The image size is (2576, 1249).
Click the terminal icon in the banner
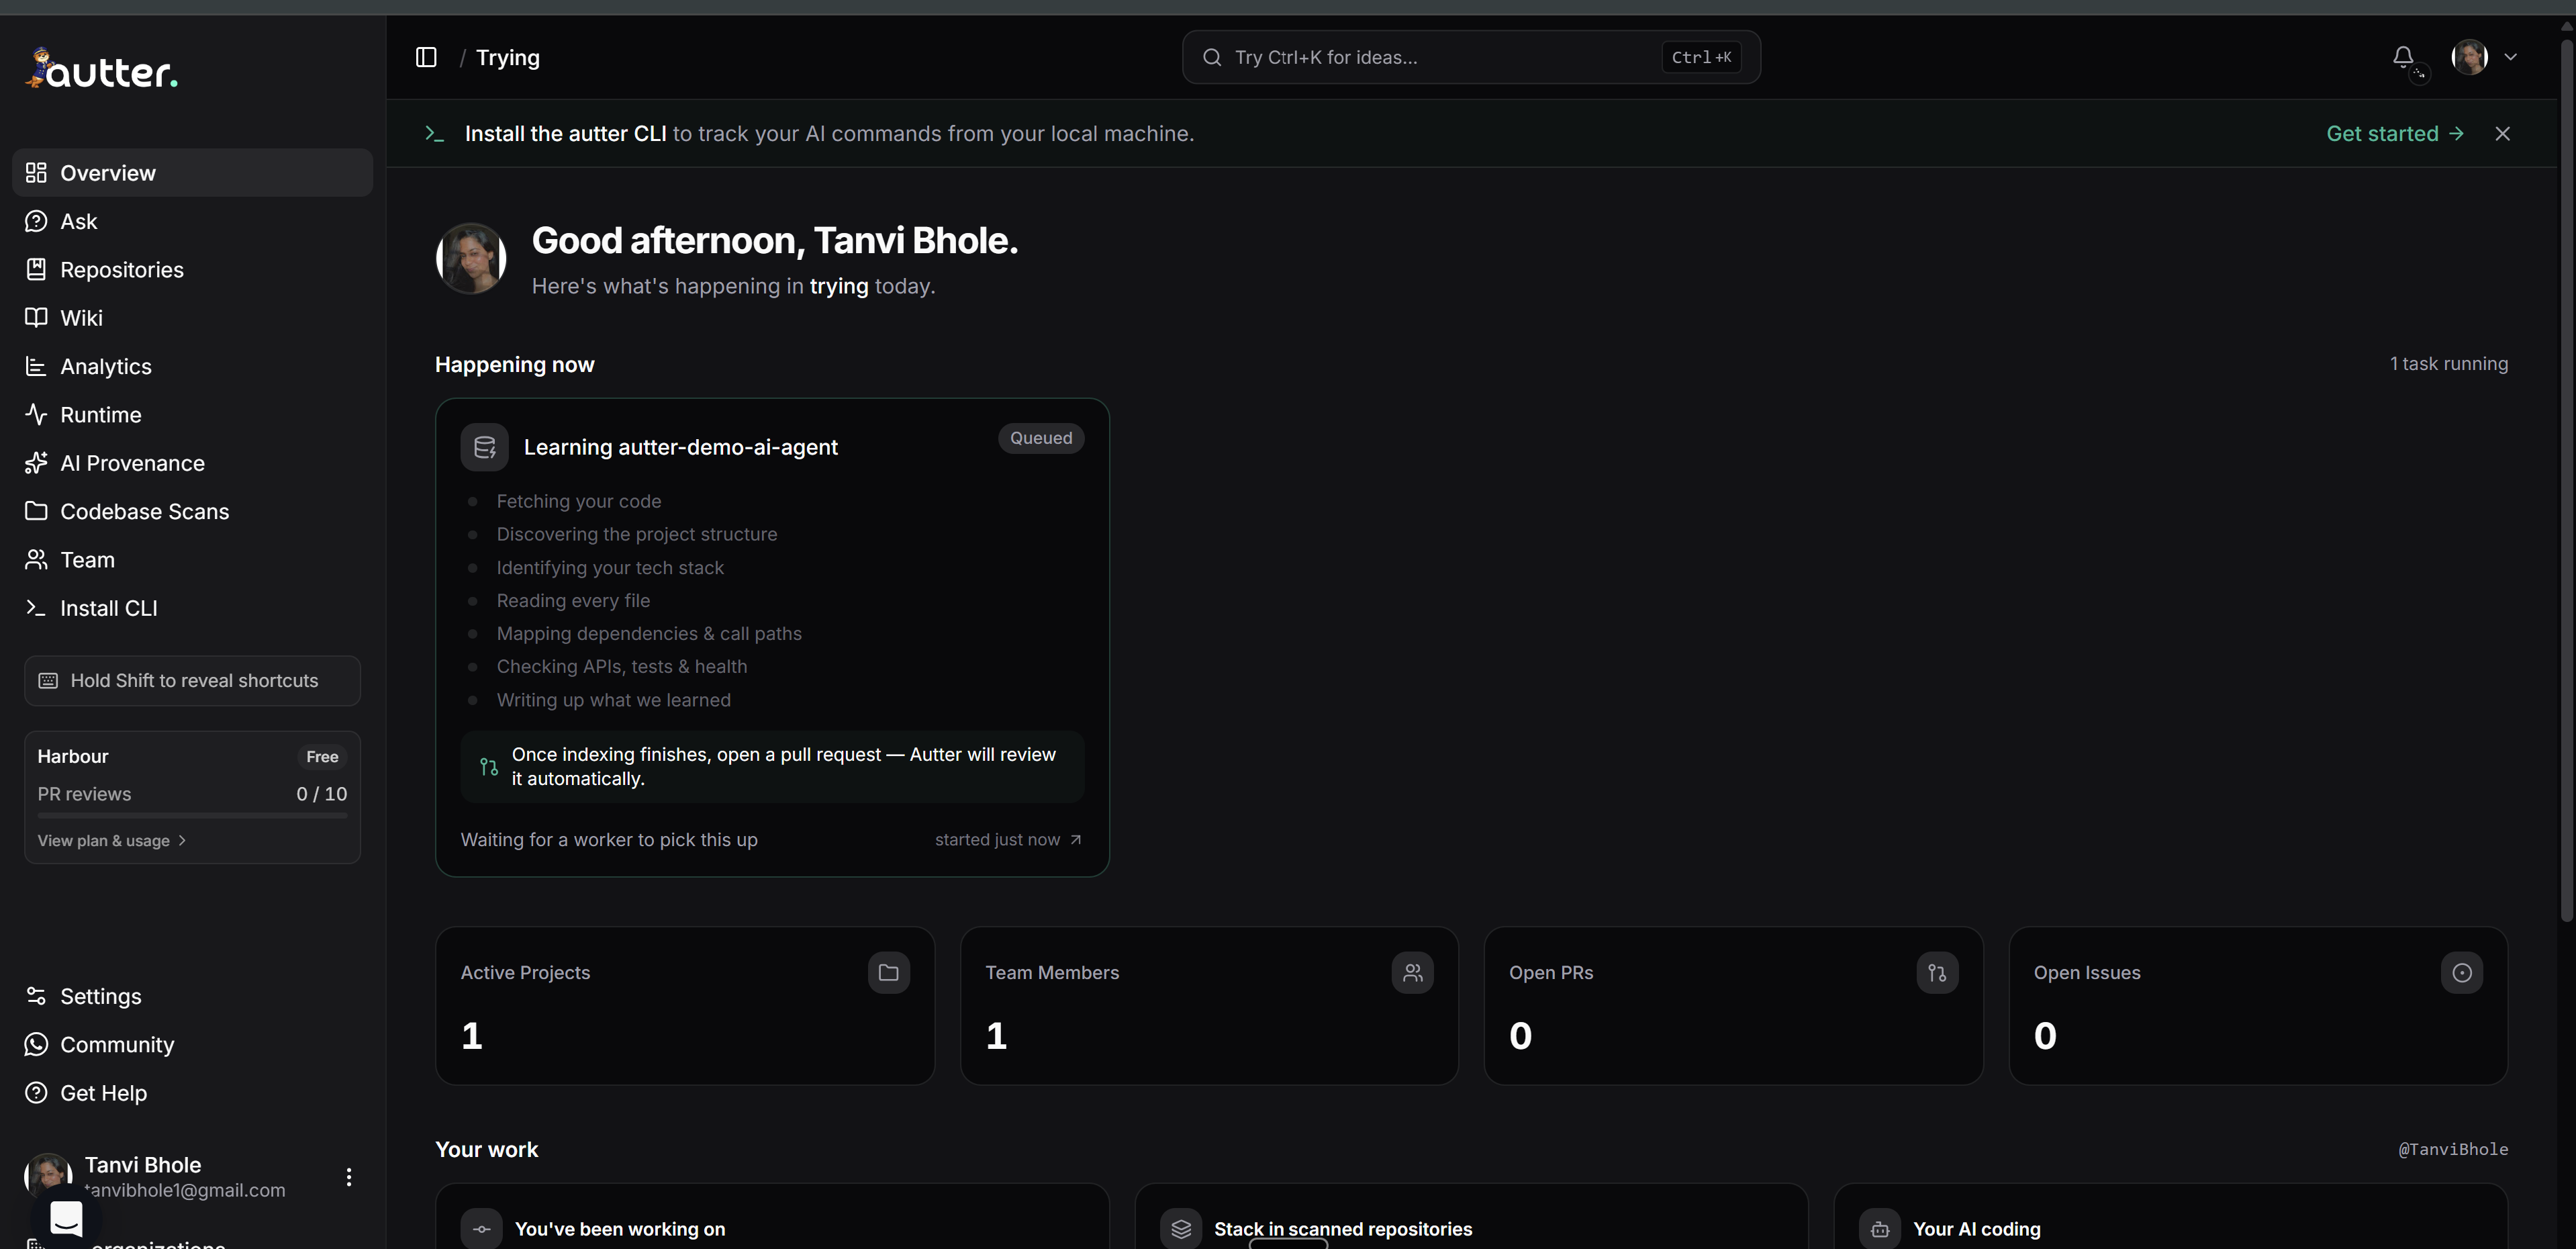(x=434, y=133)
